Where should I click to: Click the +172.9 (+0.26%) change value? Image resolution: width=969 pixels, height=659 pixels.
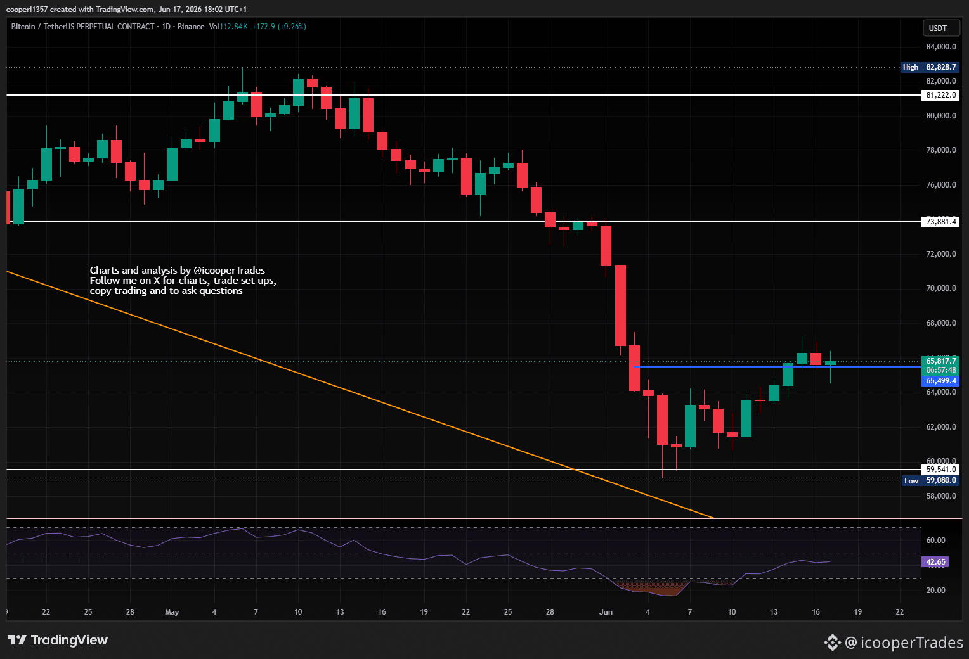[279, 27]
